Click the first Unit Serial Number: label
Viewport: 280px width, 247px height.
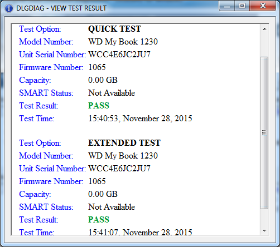pyautogui.click(x=52, y=55)
